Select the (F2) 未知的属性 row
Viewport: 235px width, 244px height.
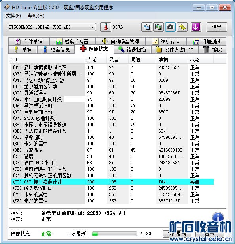(x=112, y=201)
